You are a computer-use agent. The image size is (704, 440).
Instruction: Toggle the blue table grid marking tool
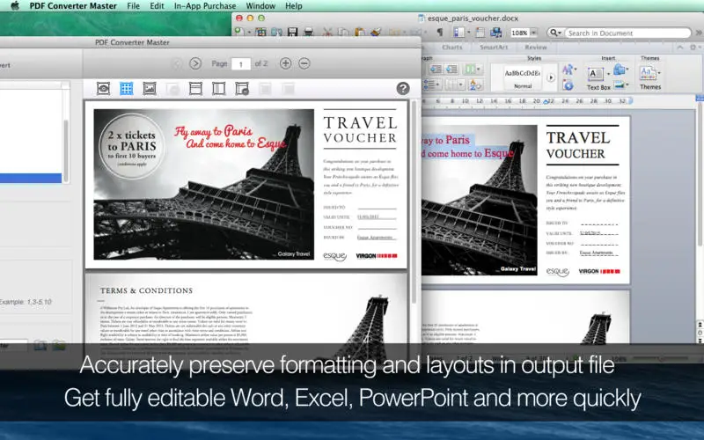[x=126, y=89]
